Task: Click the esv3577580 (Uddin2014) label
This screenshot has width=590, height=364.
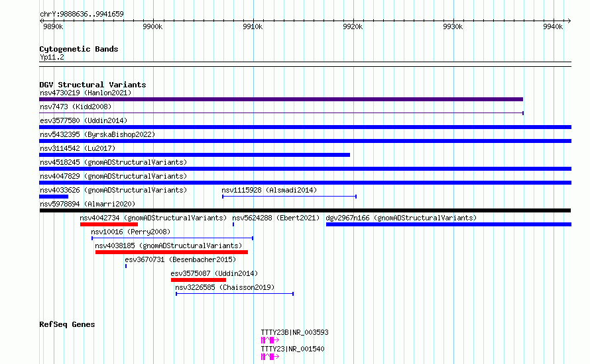Action: pos(84,120)
